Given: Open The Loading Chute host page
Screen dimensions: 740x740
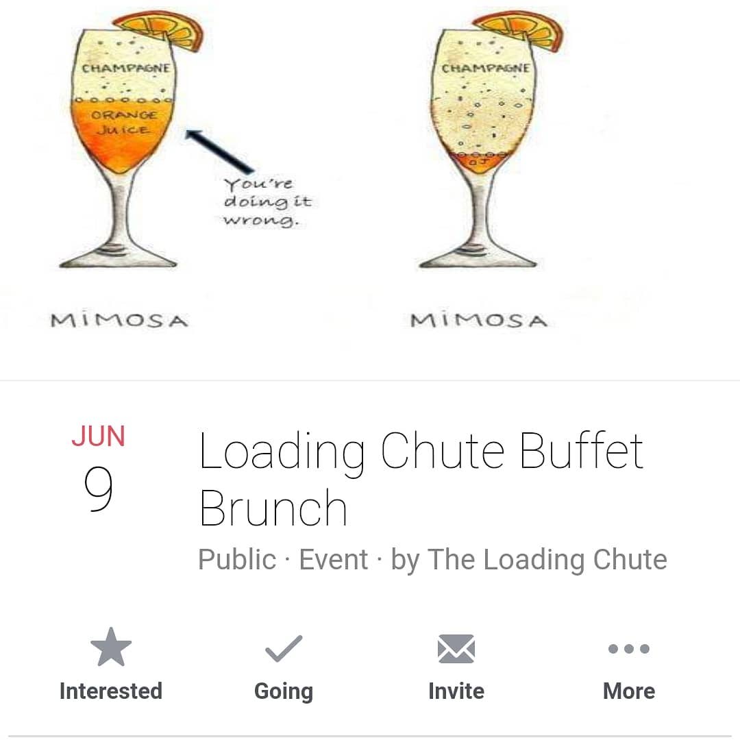Looking at the screenshot, I should 547,560.
